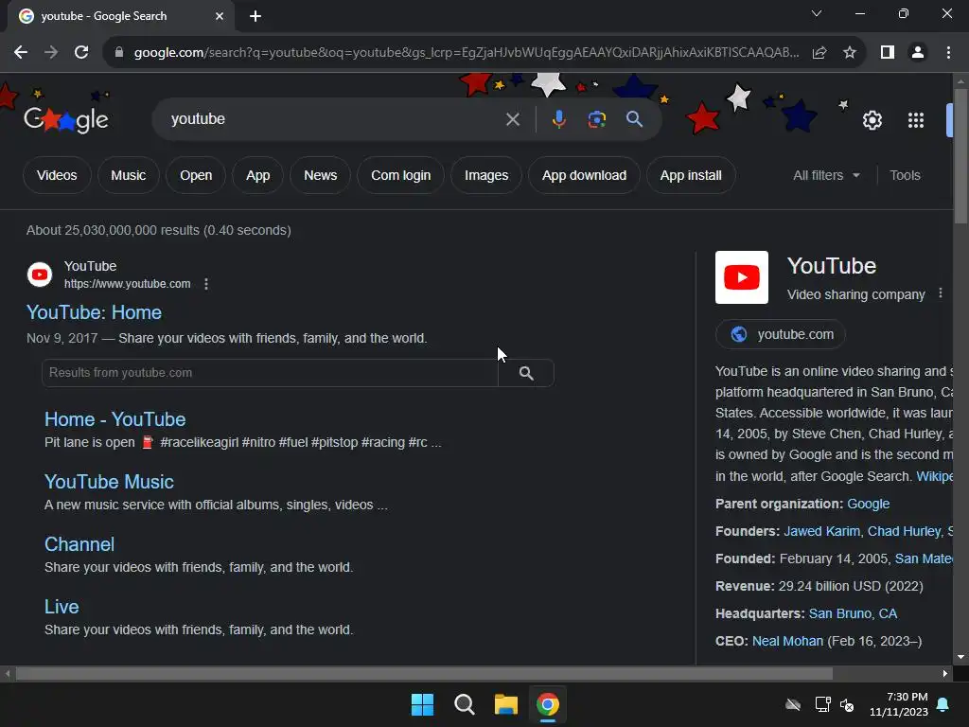Select the App filter chip
This screenshot has width=969, height=727.
257,175
